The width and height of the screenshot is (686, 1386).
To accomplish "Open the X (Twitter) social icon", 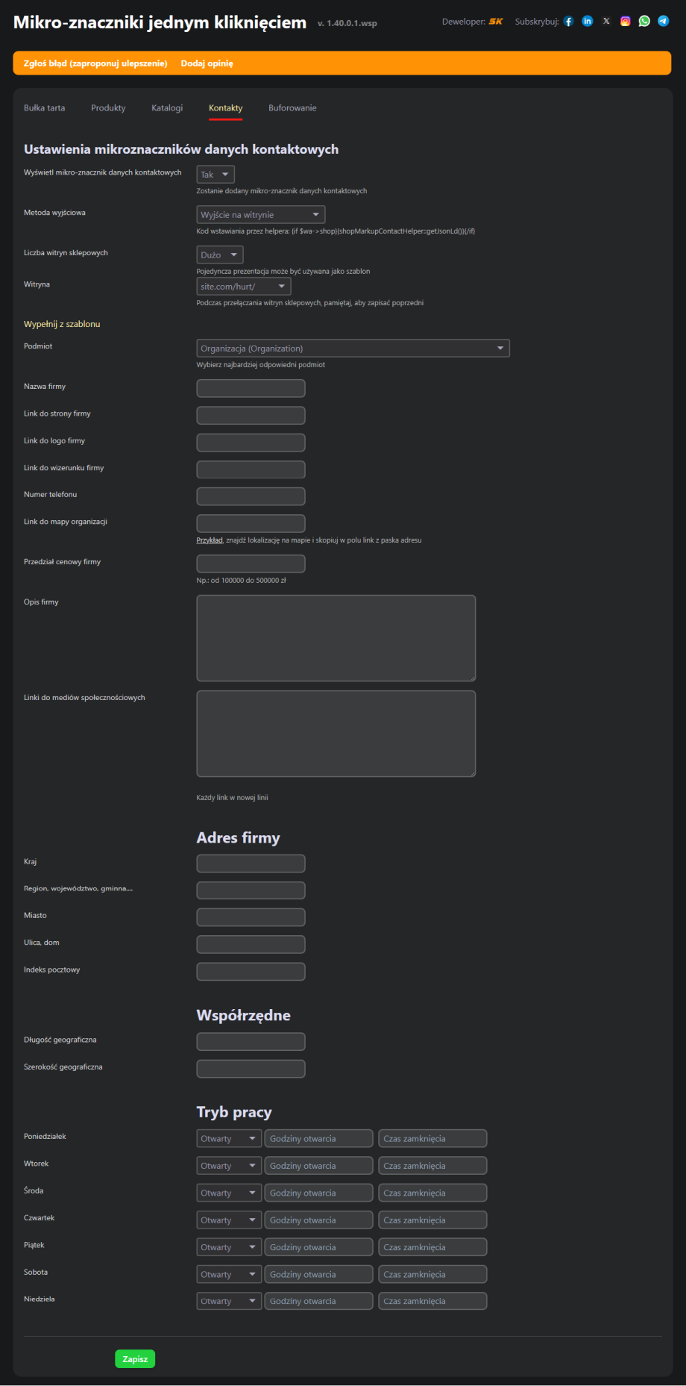I will pos(606,22).
